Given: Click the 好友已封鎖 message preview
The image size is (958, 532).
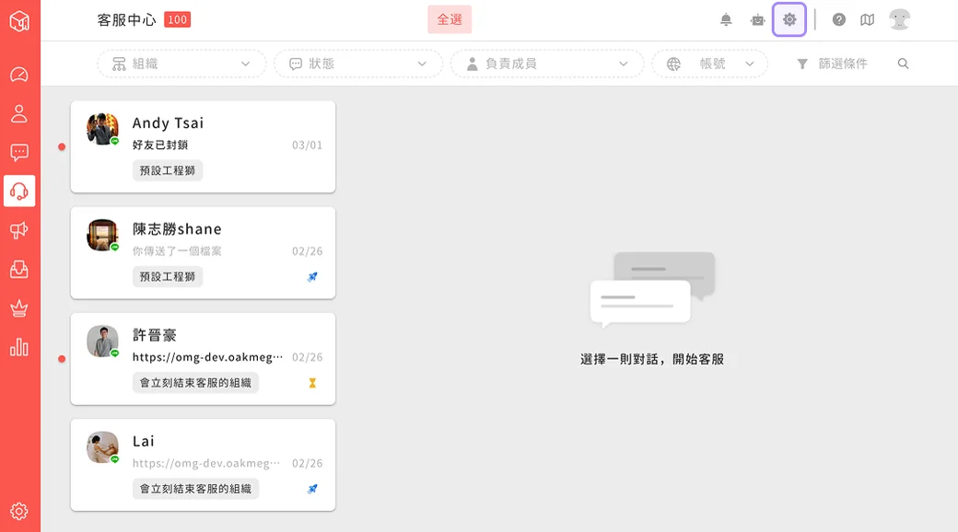Looking at the screenshot, I should [160, 145].
